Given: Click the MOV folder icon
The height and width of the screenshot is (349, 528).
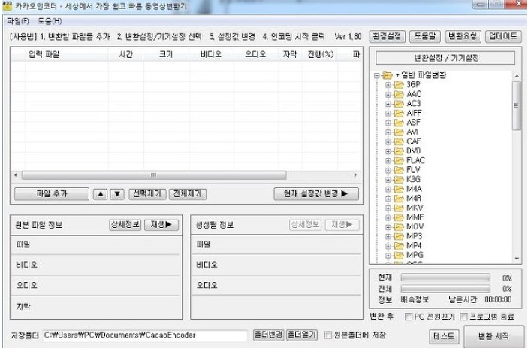Looking at the screenshot, I should [399, 226].
